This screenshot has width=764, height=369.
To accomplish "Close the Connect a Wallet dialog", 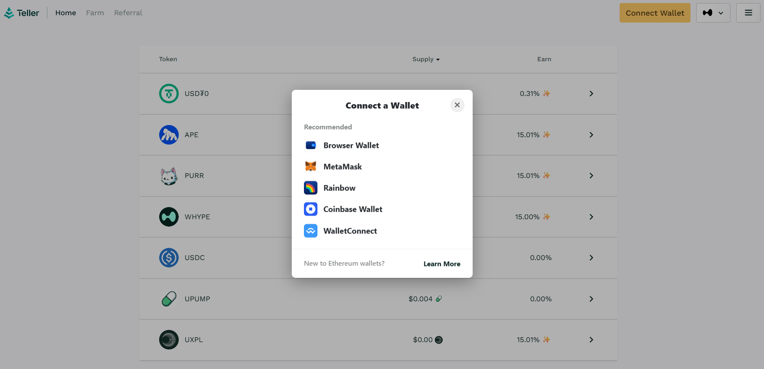I will tap(457, 105).
